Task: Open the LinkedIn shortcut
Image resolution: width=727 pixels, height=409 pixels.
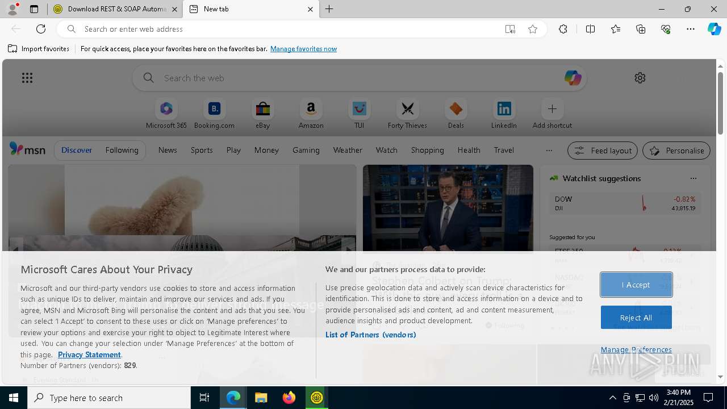Action: pos(504,114)
